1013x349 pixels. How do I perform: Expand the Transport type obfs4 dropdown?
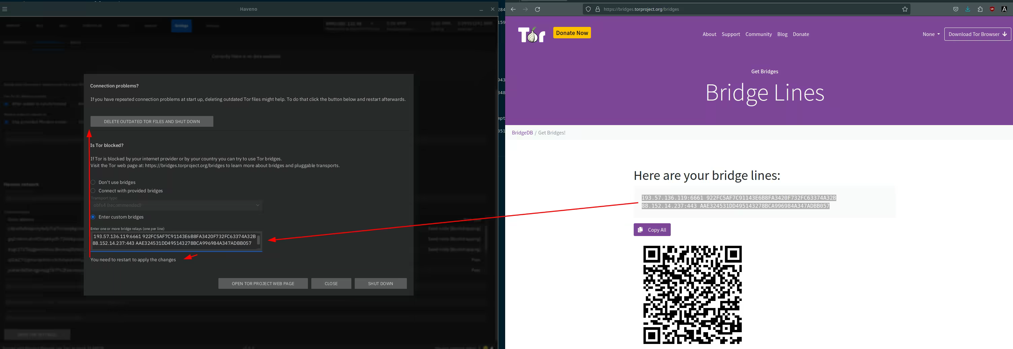pyautogui.click(x=176, y=205)
